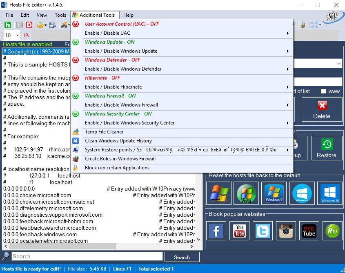Select line '0.0.0.0 df.telemetry.microsoft.com'

[x=43, y=209]
